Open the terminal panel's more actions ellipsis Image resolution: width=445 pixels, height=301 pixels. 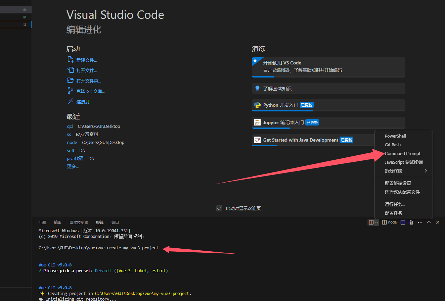[420, 222]
